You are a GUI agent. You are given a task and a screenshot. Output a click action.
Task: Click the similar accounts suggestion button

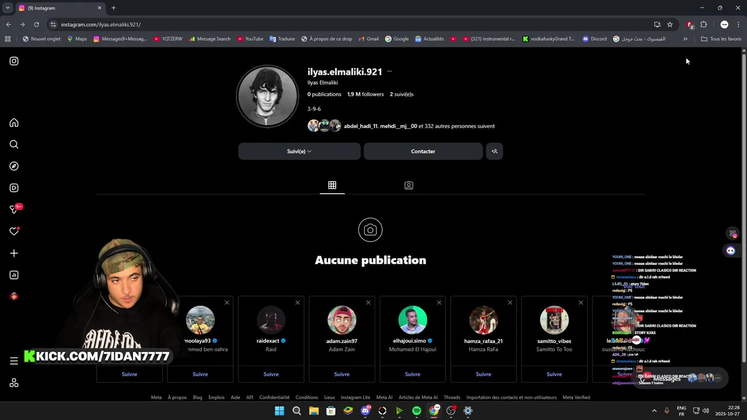coord(494,151)
